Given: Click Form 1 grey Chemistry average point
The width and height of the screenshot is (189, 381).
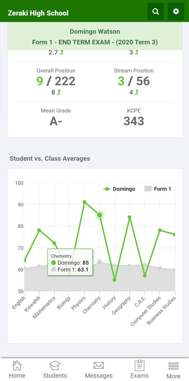Looking at the screenshot, I should [100, 263].
